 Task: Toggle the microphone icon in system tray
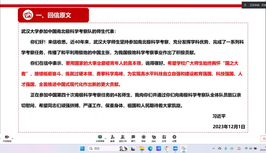coord(225,149)
